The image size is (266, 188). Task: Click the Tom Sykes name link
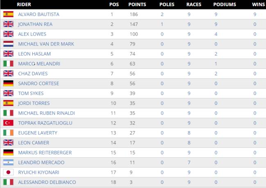click(x=31, y=93)
